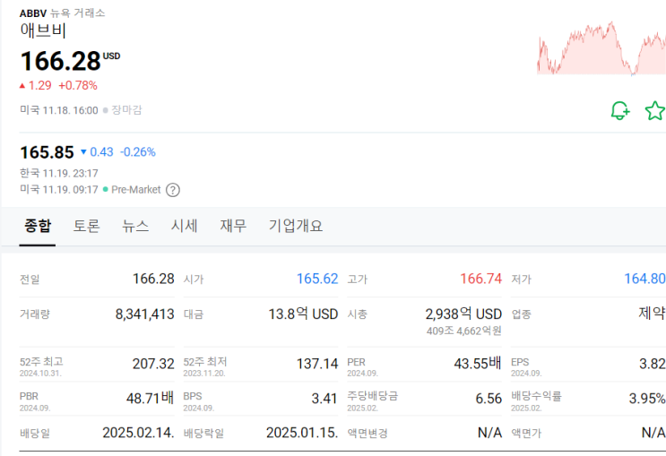Click the 52주 최고 value 207.32
This screenshot has height=456, width=666.
point(153,364)
